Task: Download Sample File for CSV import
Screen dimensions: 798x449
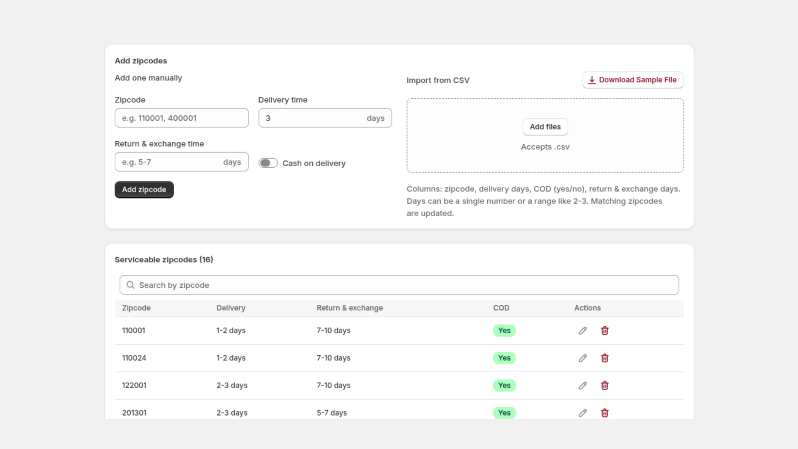Action: coord(633,80)
